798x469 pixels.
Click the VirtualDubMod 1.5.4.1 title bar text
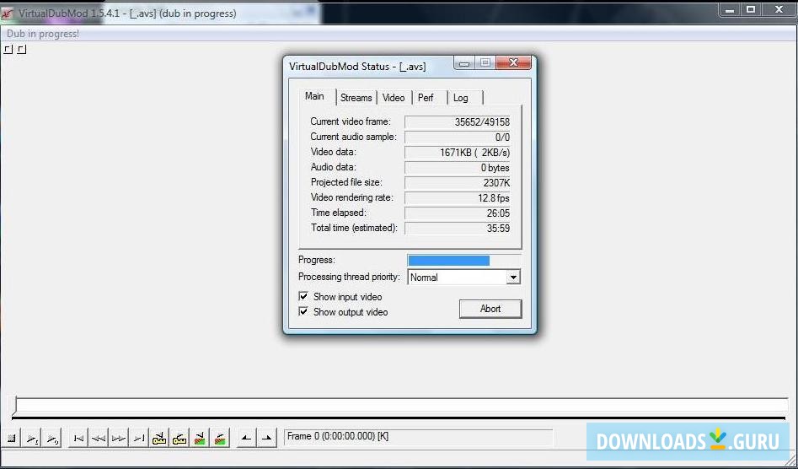(x=127, y=13)
